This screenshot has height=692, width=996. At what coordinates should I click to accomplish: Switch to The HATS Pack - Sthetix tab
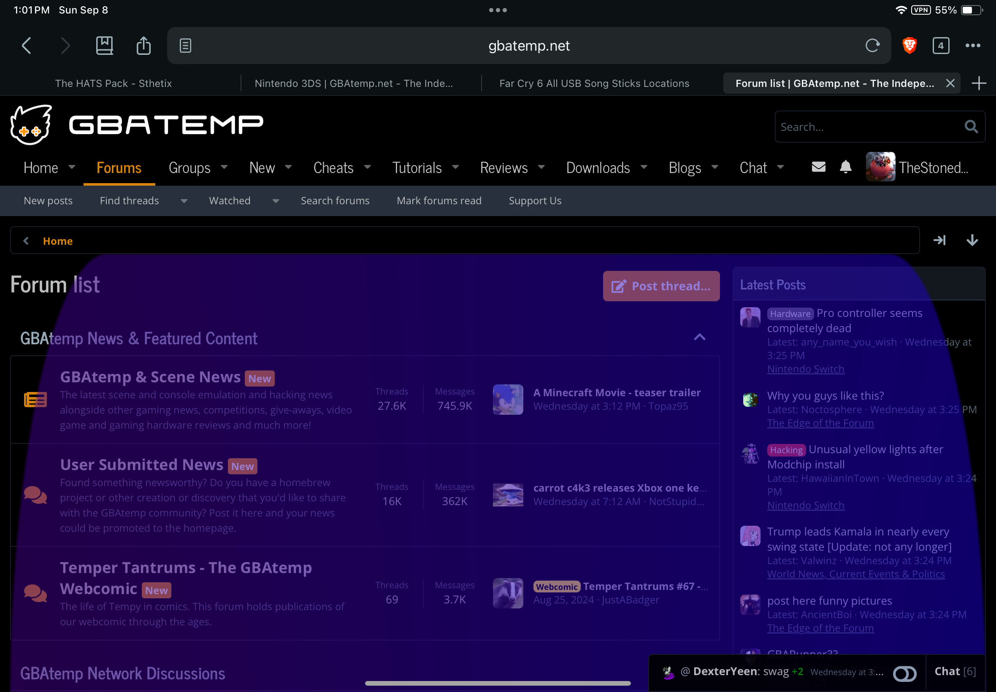coord(114,83)
